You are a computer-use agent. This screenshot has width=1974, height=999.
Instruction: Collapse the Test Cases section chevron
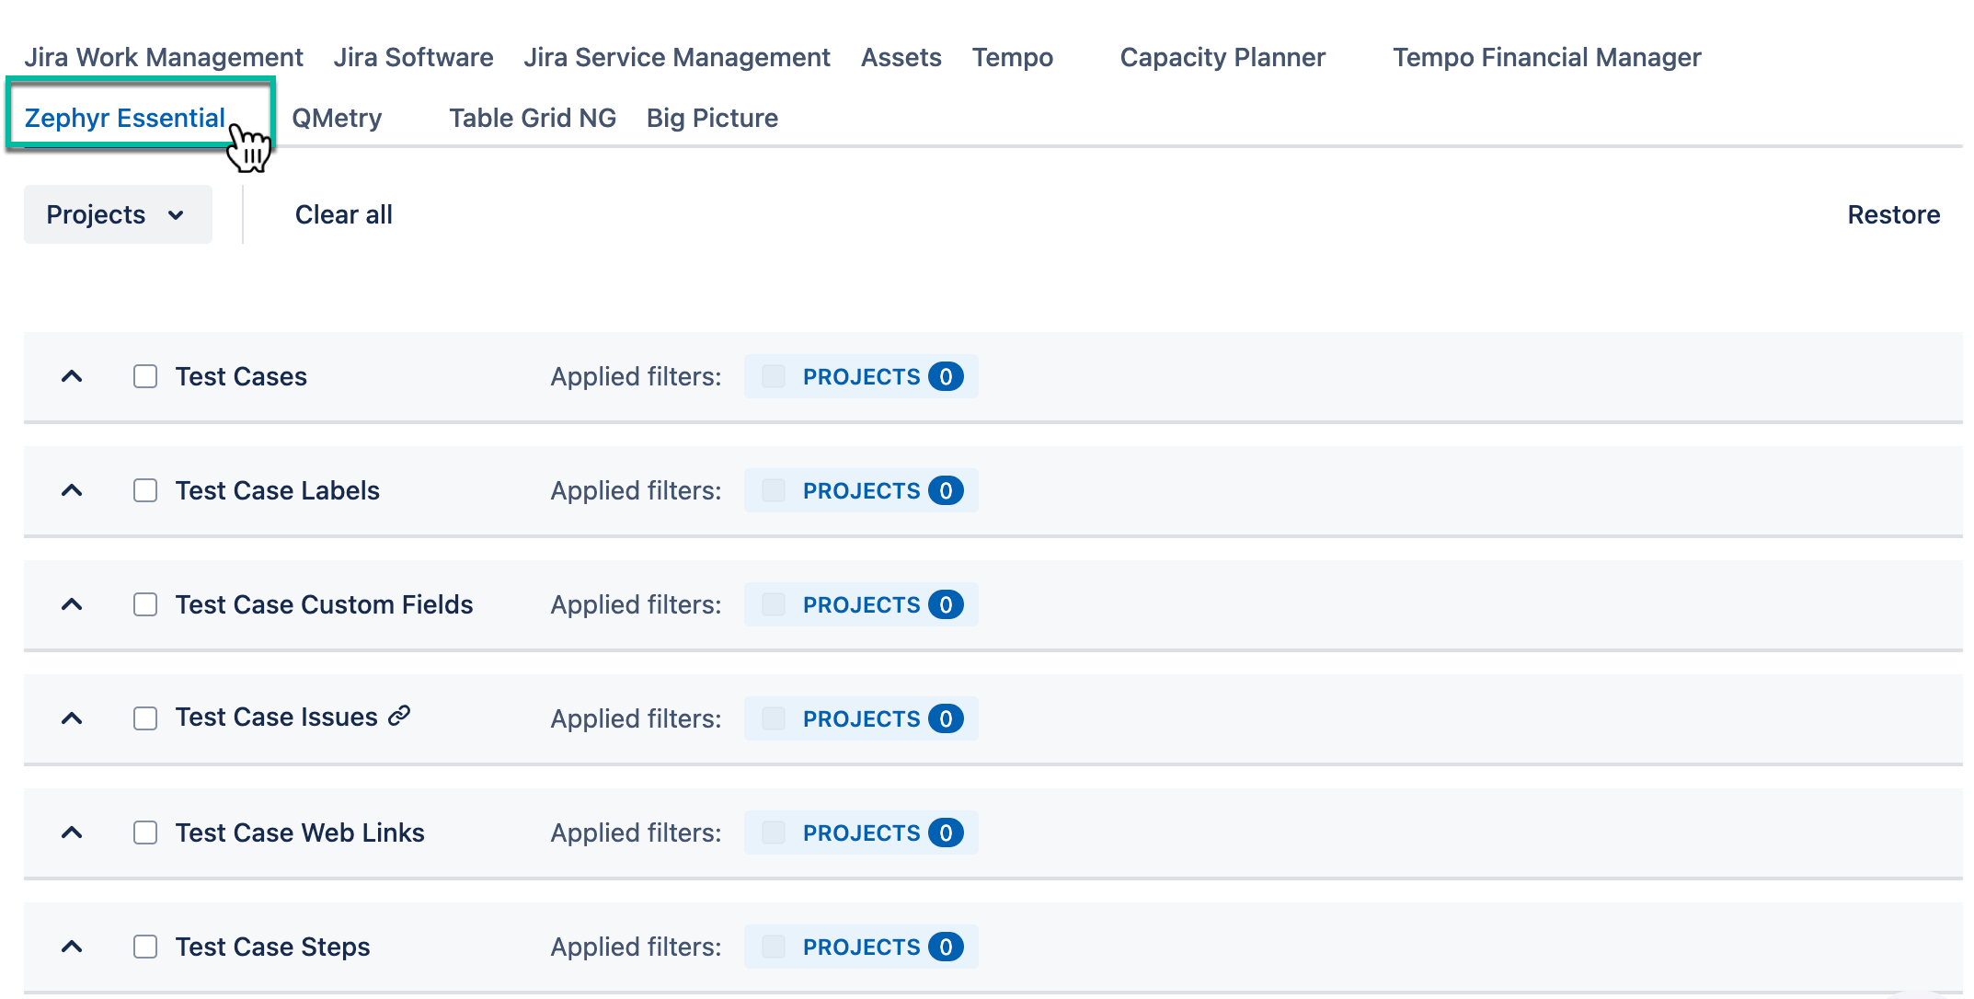point(72,376)
